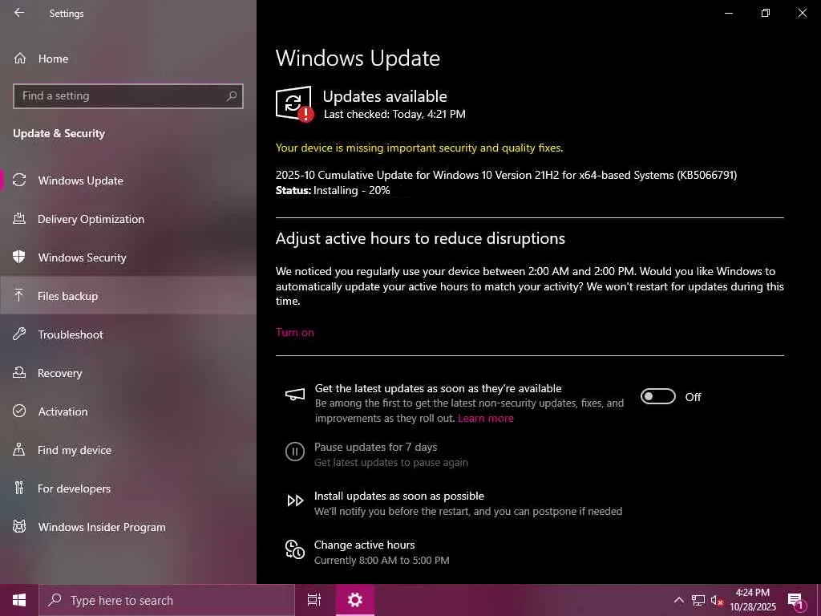Open Home icon in sidebar
Screen dimensions: 821x616
(20, 58)
